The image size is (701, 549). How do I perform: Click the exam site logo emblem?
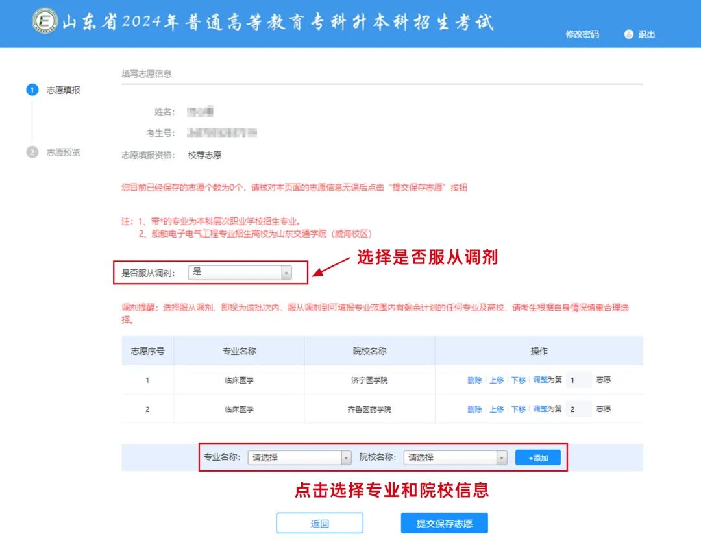point(45,21)
